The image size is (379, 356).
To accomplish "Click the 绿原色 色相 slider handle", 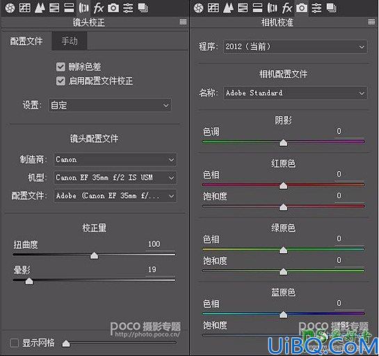I will 283,250.
